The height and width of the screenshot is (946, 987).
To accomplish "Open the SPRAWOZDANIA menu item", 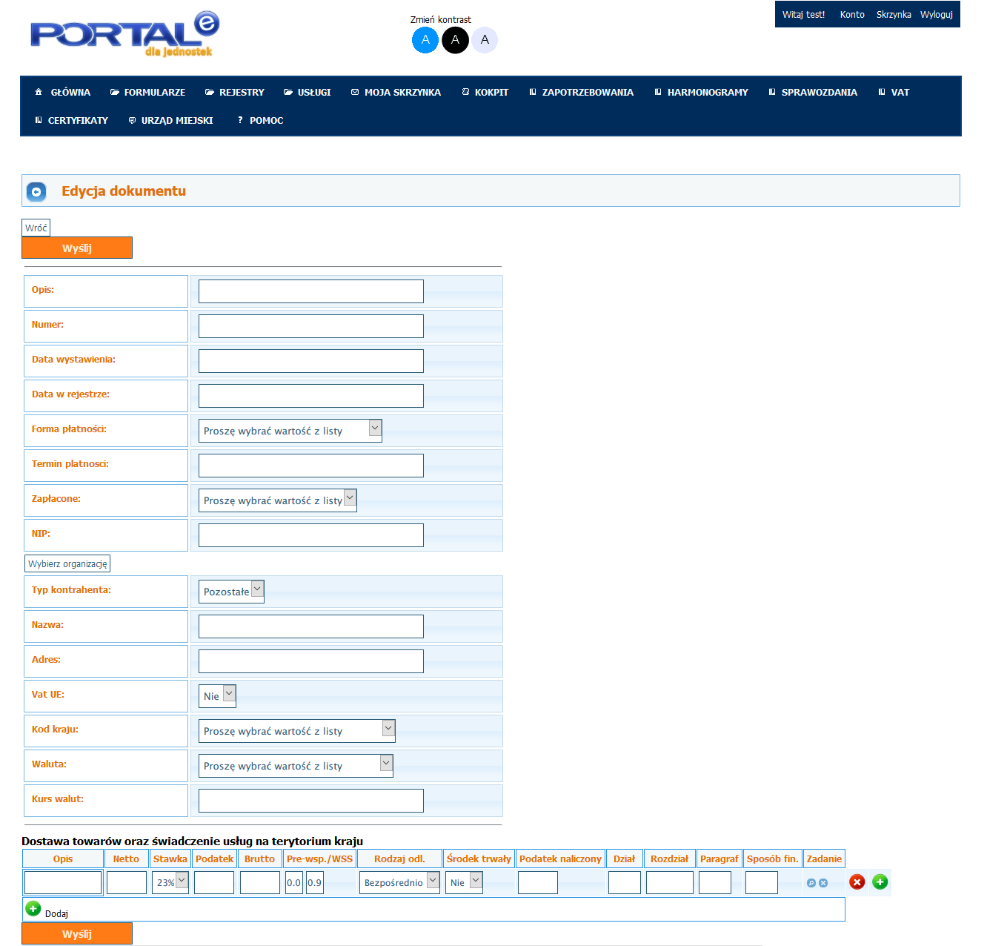I will (x=813, y=93).
